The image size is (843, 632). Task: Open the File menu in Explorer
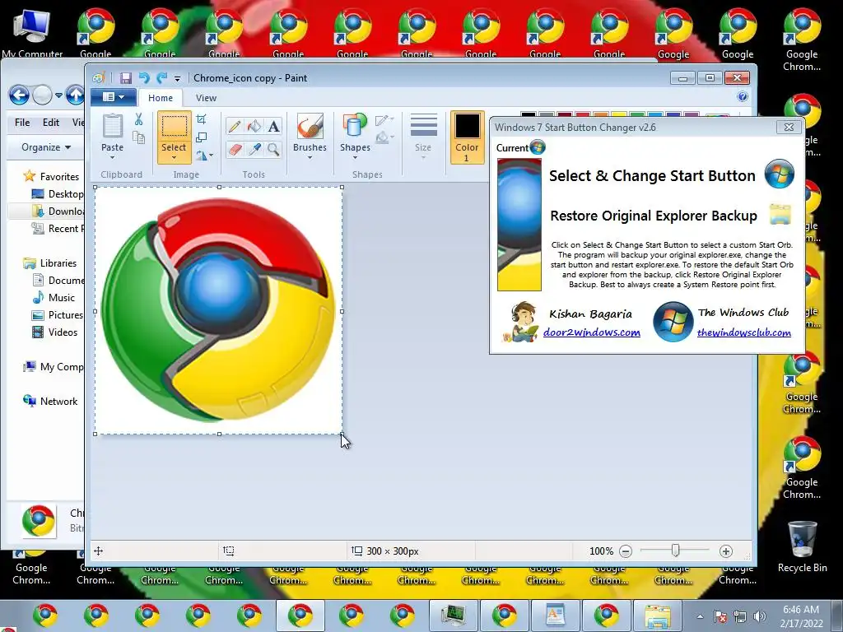tap(22, 123)
